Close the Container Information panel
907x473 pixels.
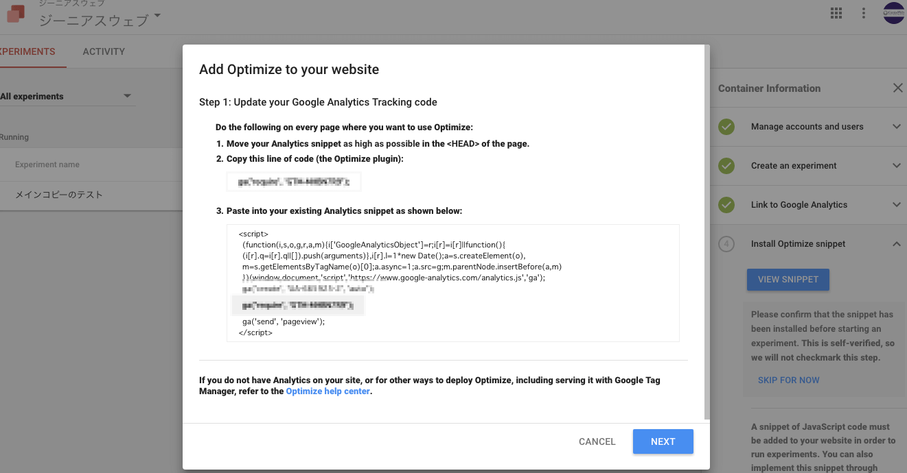(x=897, y=88)
